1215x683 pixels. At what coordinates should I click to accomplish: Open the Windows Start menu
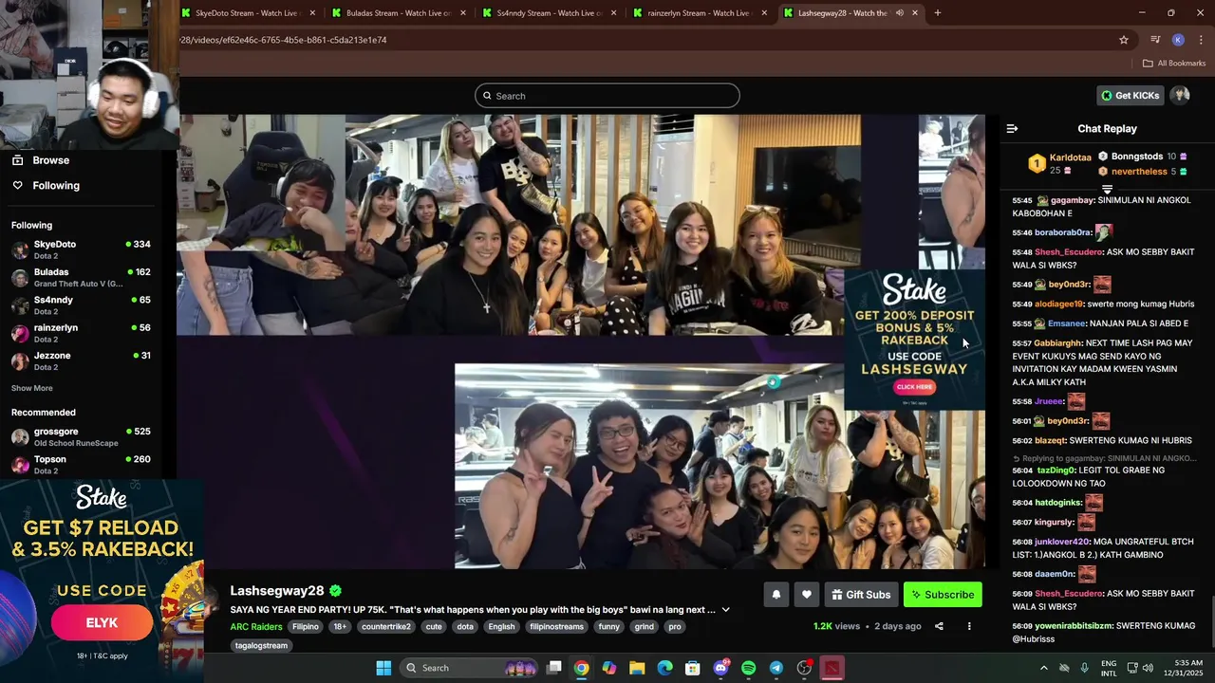[383, 668]
